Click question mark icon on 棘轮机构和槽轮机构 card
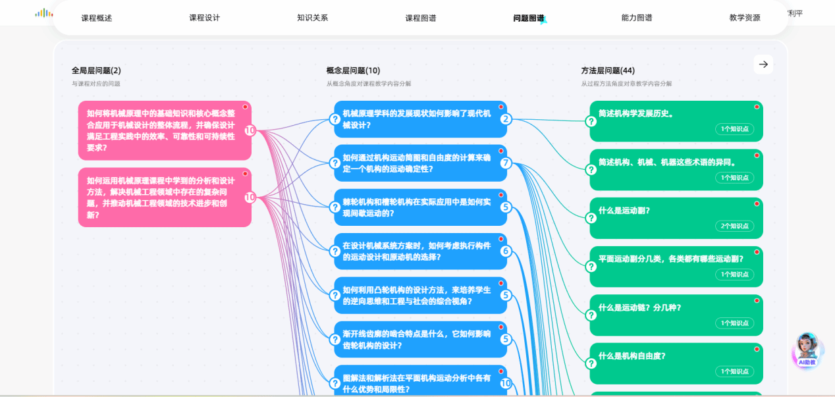Screen dimensions: 835x397 pos(335,207)
